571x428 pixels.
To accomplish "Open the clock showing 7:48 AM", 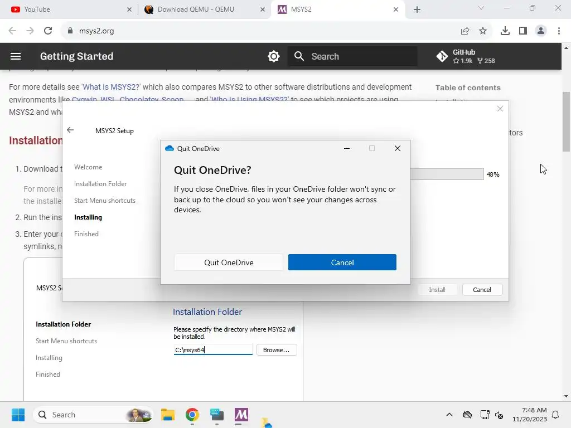I will pyautogui.click(x=530, y=415).
